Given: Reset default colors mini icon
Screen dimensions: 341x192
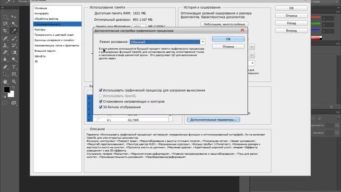Looking at the screenshot, I should (x=5, y=96).
